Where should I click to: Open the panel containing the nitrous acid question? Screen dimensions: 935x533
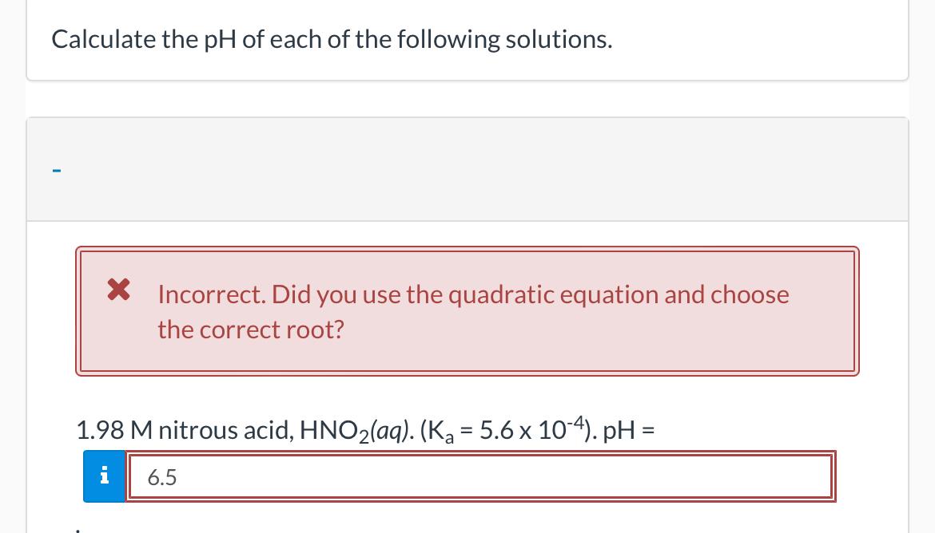point(467,169)
